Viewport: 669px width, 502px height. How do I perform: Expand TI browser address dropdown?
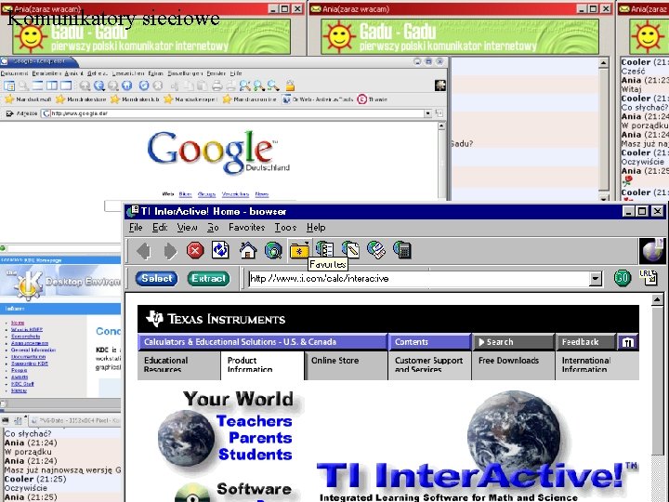coord(596,279)
